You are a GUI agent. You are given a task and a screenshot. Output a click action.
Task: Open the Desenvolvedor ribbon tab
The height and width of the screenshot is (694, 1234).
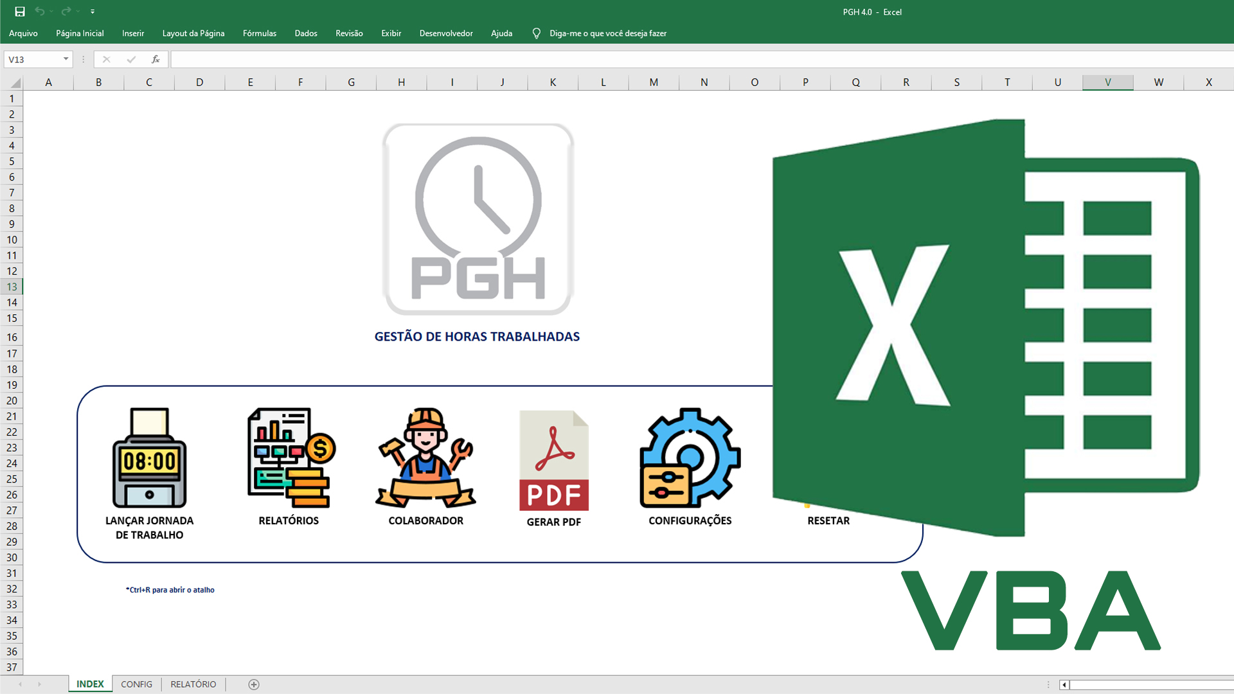[446, 33]
